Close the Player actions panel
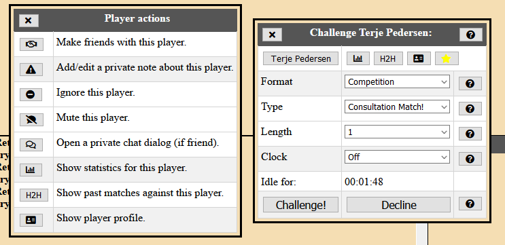505x245 pixels. 29,20
